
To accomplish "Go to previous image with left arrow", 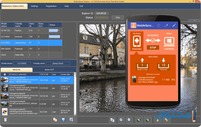I will [139, 120].
